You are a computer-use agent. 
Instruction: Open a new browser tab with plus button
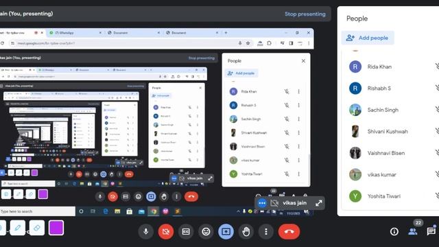pyautogui.click(x=226, y=33)
